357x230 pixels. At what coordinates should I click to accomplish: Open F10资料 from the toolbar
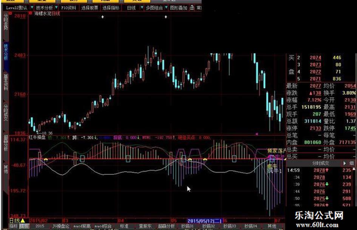(68, 8)
